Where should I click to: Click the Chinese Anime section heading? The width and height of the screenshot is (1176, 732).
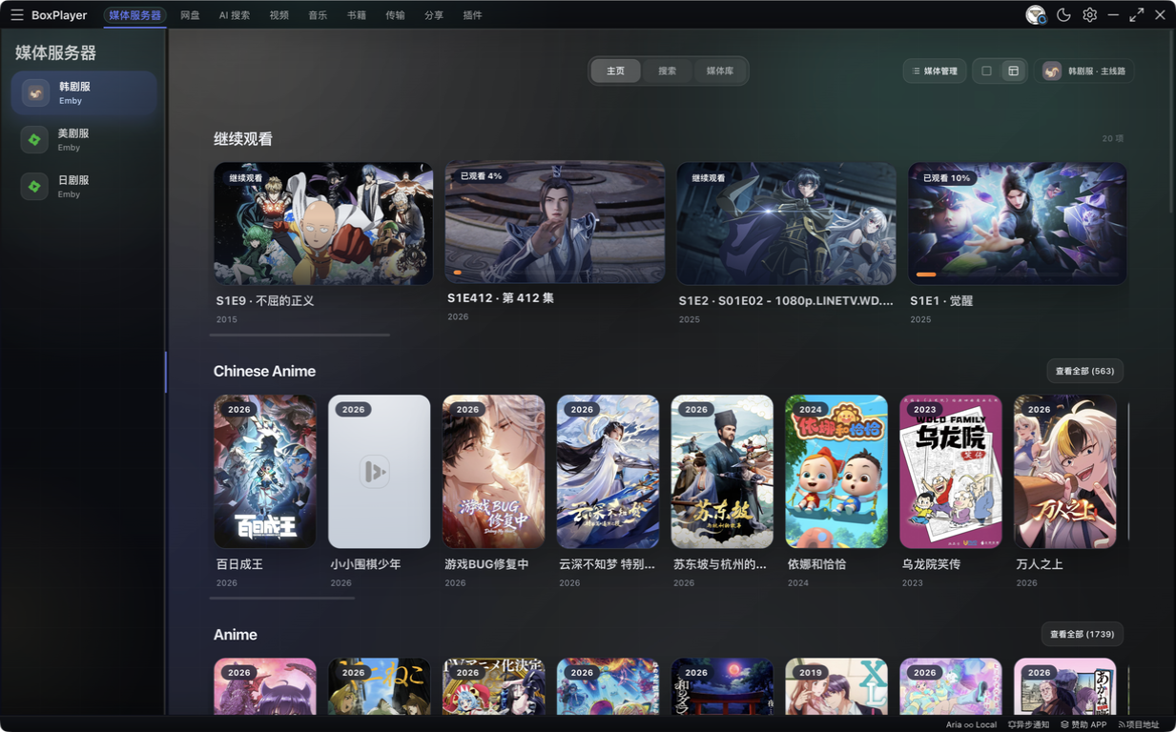[x=264, y=371]
